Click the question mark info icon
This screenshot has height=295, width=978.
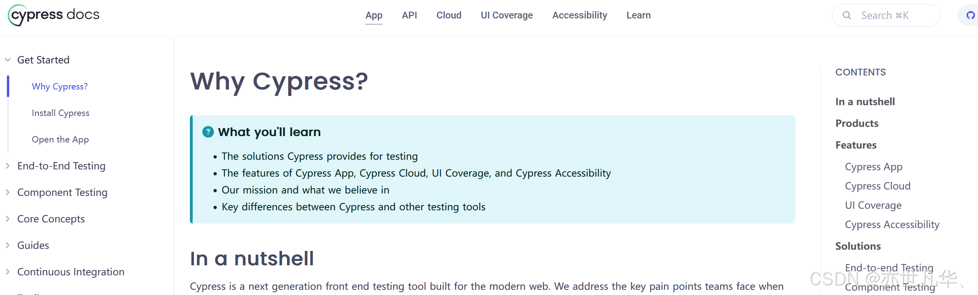(x=208, y=132)
